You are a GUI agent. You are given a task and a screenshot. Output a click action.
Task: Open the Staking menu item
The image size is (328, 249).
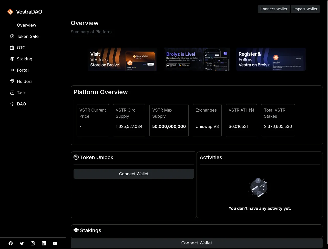[25, 59]
